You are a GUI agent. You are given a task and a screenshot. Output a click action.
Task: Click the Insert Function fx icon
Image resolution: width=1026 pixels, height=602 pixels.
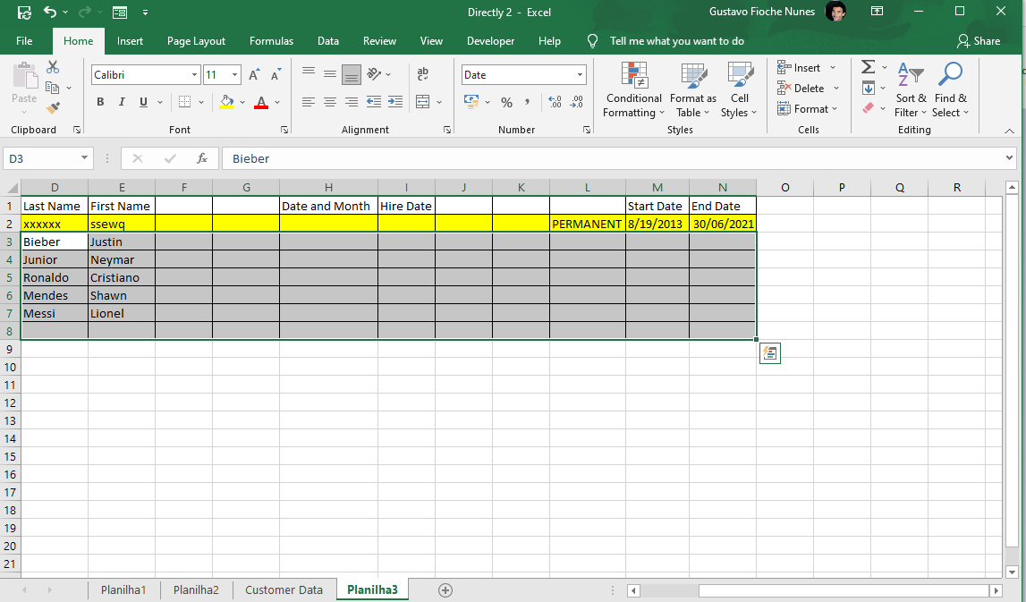pos(202,158)
